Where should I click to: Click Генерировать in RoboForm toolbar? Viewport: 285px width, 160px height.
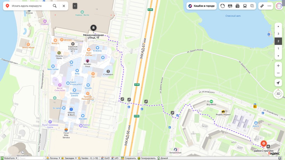pyautogui.click(x=146, y=158)
